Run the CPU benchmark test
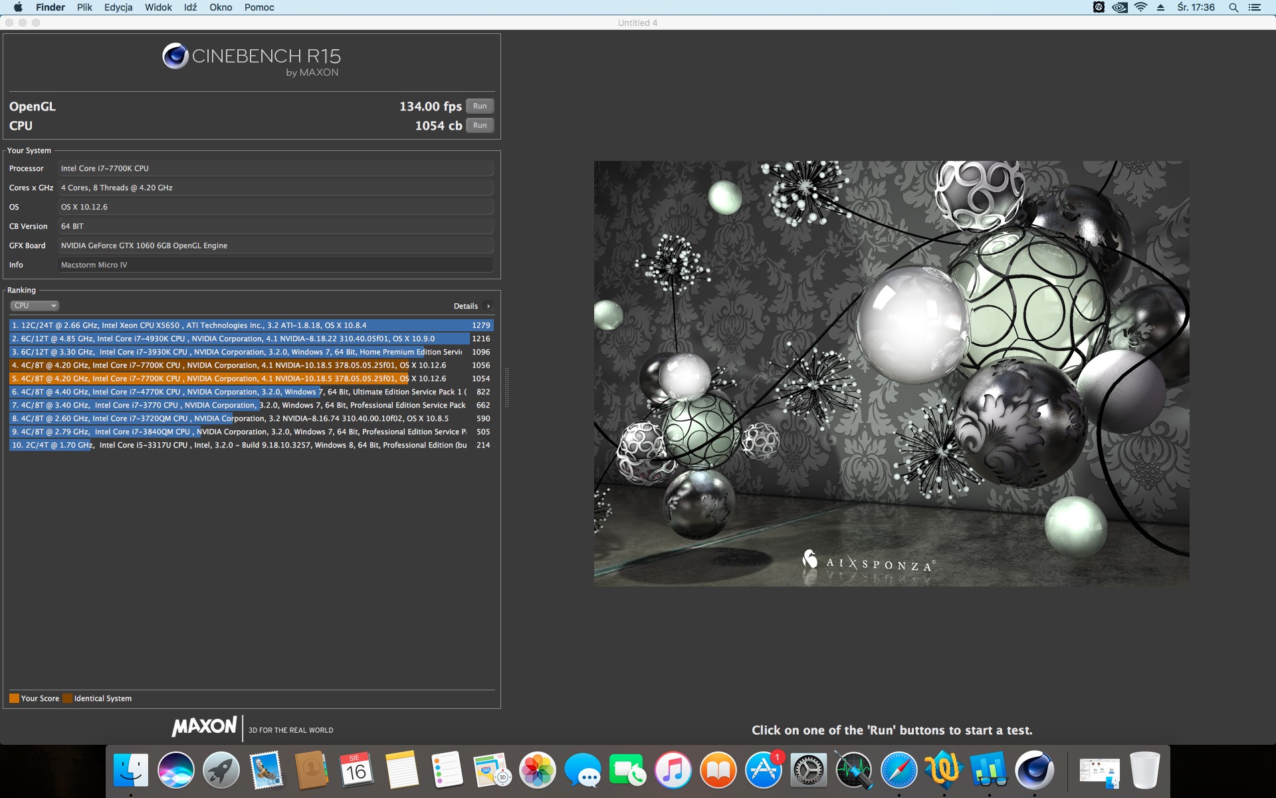 [x=480, y=126]
